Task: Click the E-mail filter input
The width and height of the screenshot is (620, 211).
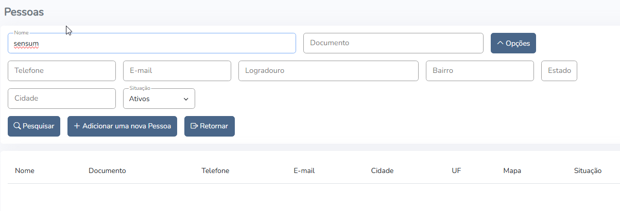Action: point(177,71)
